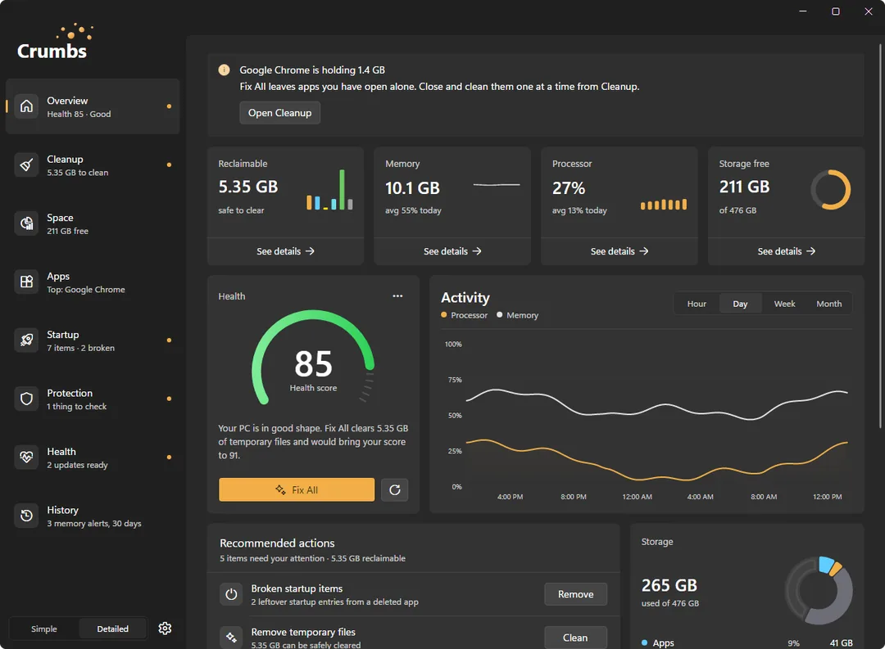Click the sparkle icon for temporary files

pyautogui.click(x=231, y=638)
